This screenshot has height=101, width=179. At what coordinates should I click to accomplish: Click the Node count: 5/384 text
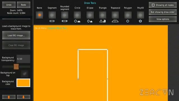(16, 13)
